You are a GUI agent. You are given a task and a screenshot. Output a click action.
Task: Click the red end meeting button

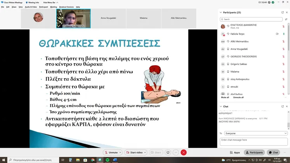(184, 153)
